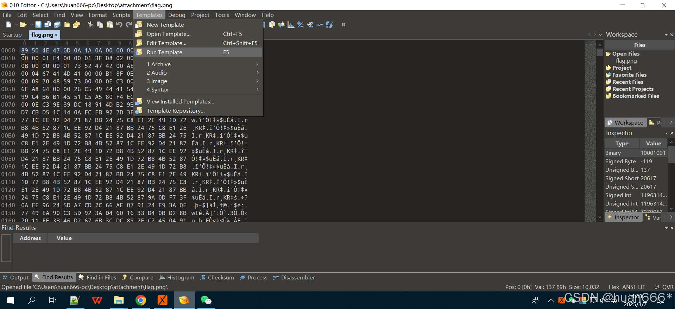Image resolution: width=675 pixels, height=309 pixels.
Task: Expand the Image templates submenu
Action: click(198, 81)
